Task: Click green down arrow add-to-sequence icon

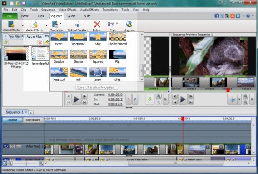Action: tap(149, 99)
